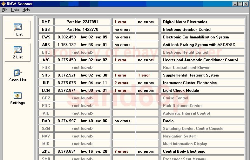The height and width of the screenshot is (160, 250).
Task: Select the greyed SZM module button
Action: click(x=46, y=129)
